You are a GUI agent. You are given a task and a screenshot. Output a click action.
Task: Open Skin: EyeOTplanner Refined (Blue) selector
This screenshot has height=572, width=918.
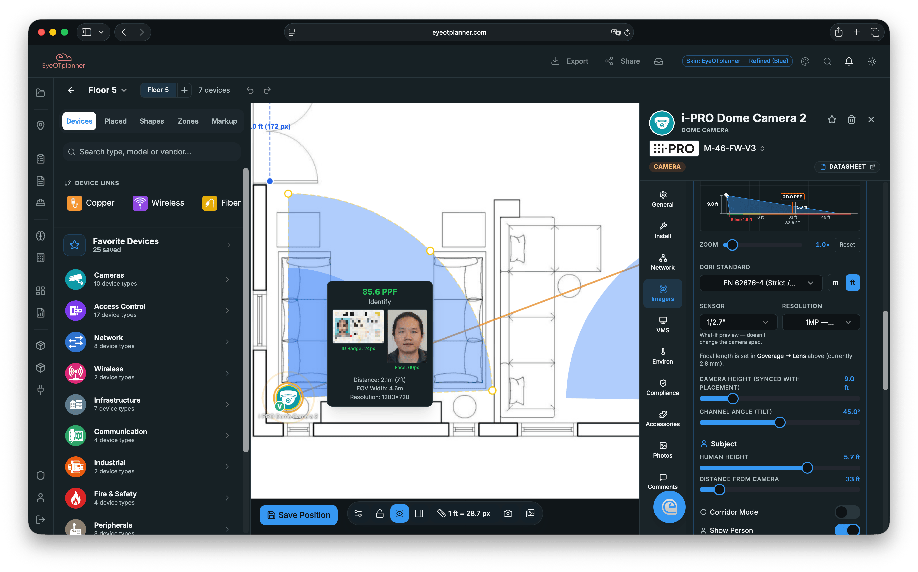pos(737,61)
